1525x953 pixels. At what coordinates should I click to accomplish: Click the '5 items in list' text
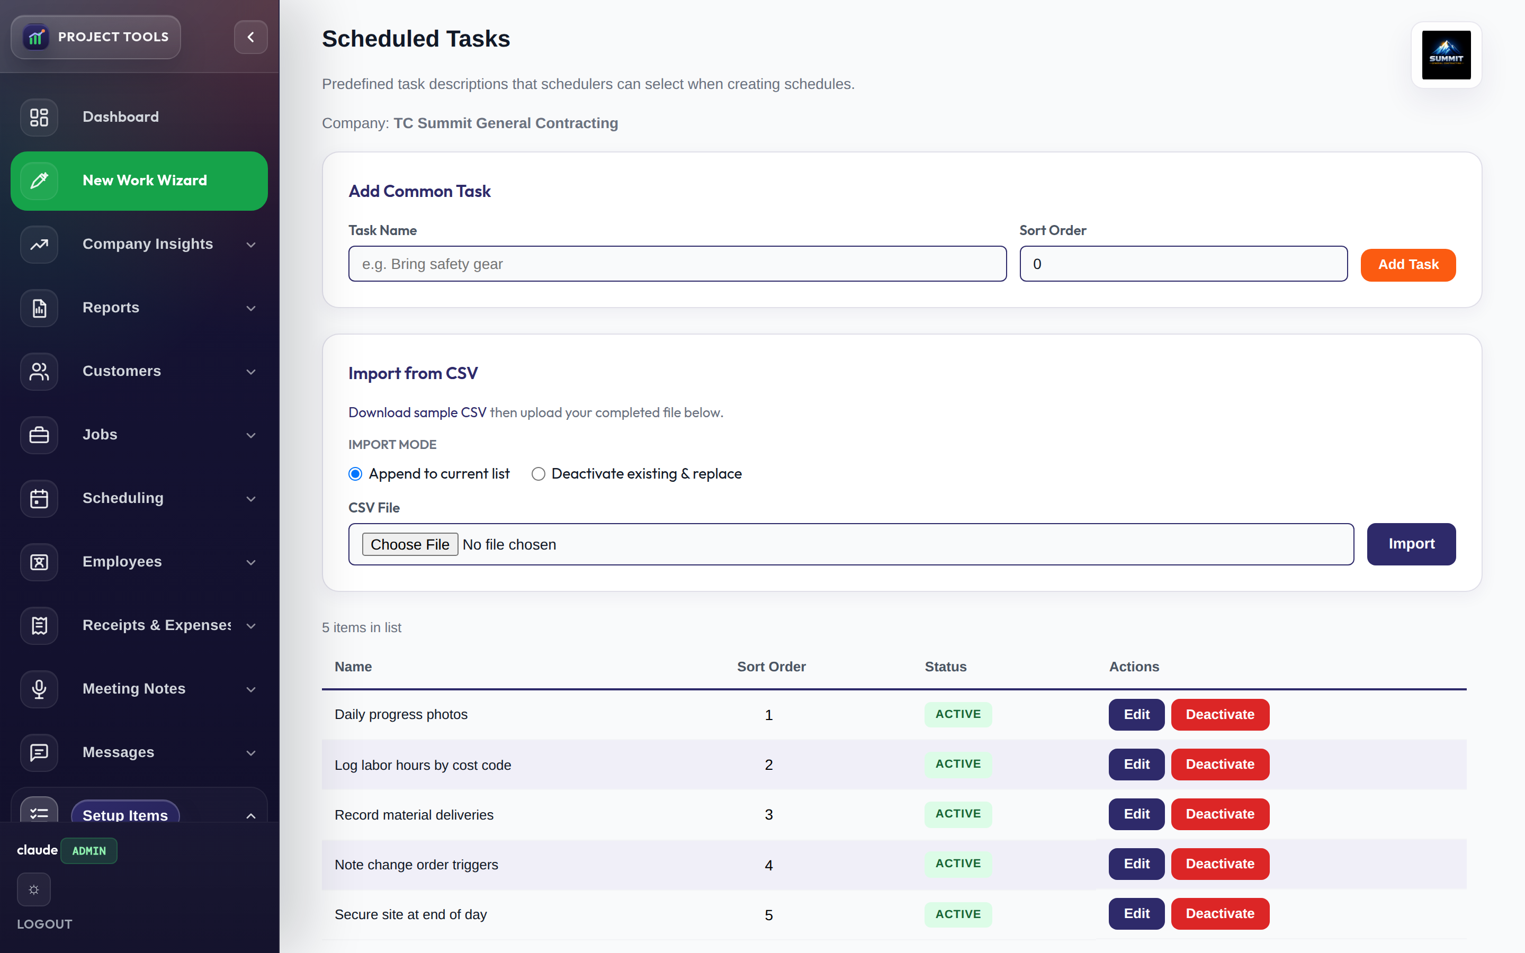(x=361, y=628)
